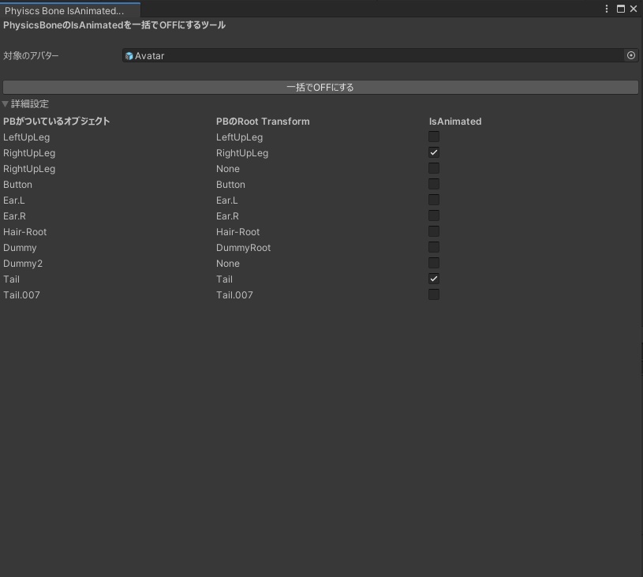The height and width of the screenshot is (577, 643).
Task: Open the object picker for 対象のアバター field
Action: point(631,55)
